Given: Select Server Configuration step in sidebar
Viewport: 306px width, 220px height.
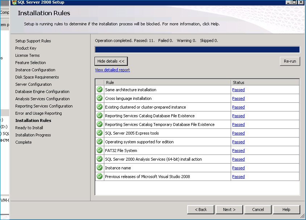Looking at the screenshot, I should 33,84.
